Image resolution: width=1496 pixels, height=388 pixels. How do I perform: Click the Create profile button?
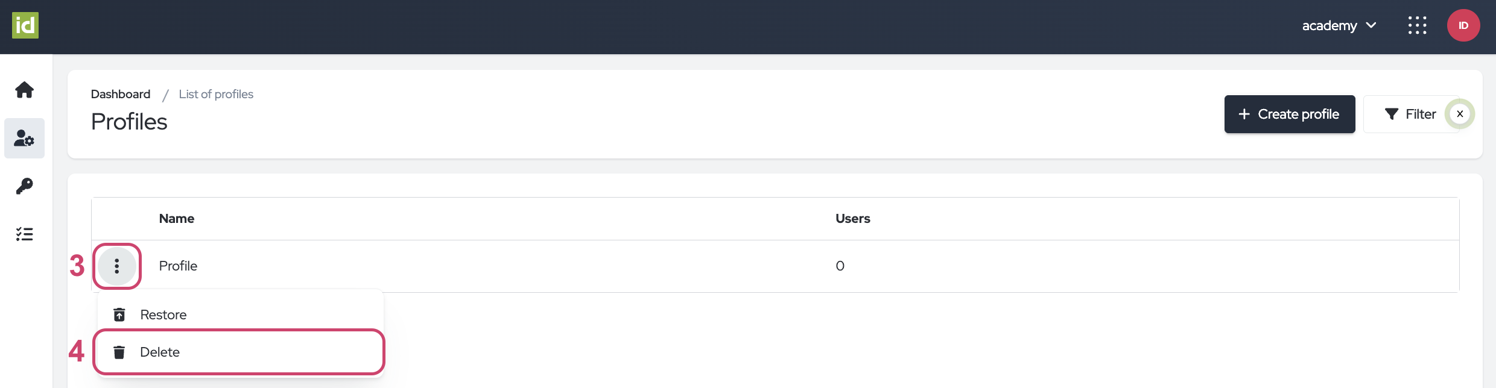click(x=1289, y=114)
